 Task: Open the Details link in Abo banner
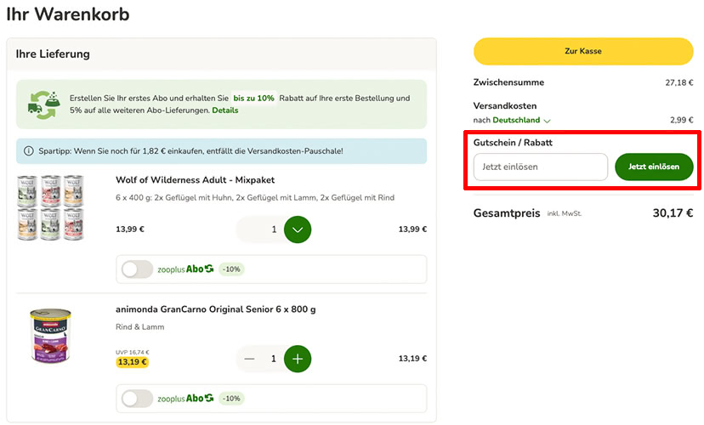pos(225,110)
